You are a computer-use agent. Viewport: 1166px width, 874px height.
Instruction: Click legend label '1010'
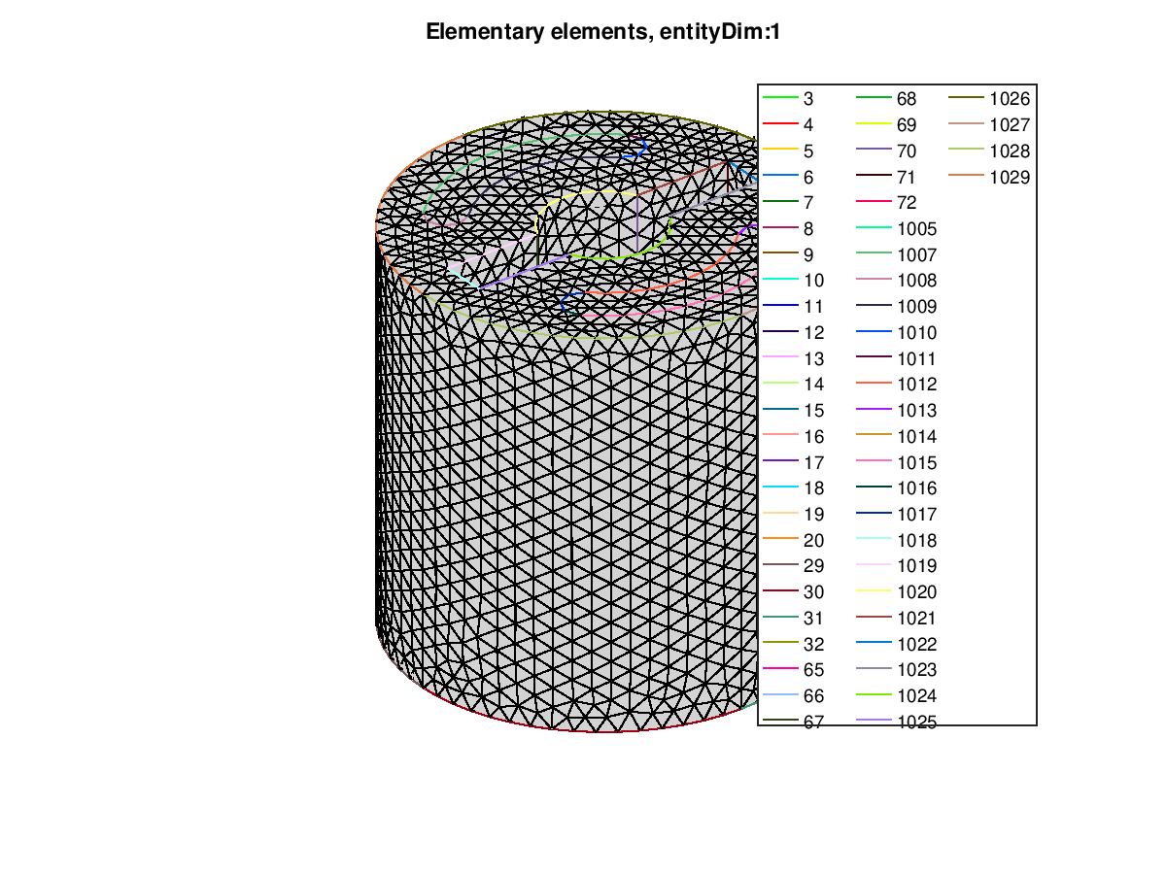pos(916,333)
